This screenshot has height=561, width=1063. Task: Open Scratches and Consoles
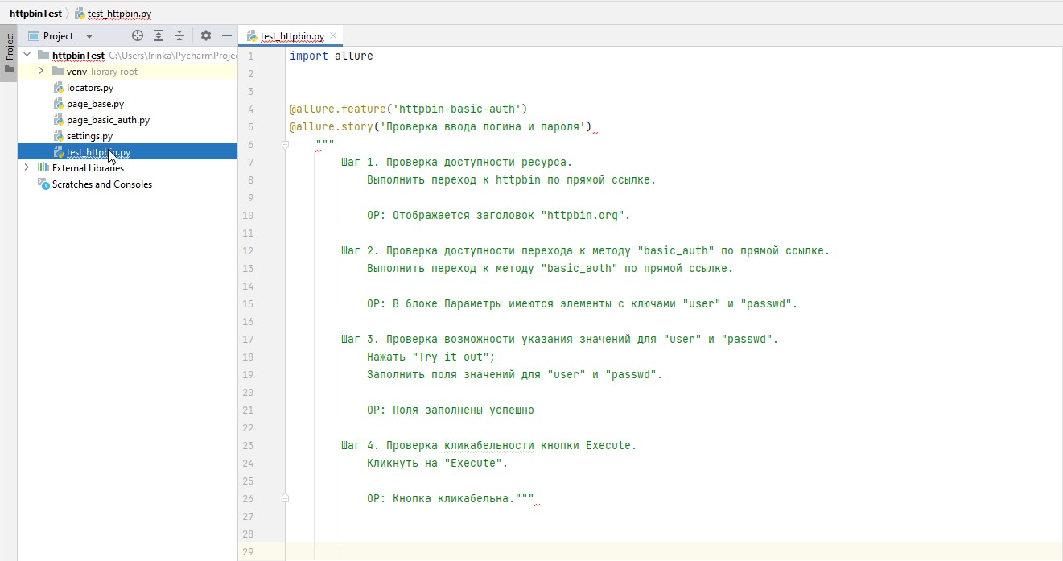(101, 184)
